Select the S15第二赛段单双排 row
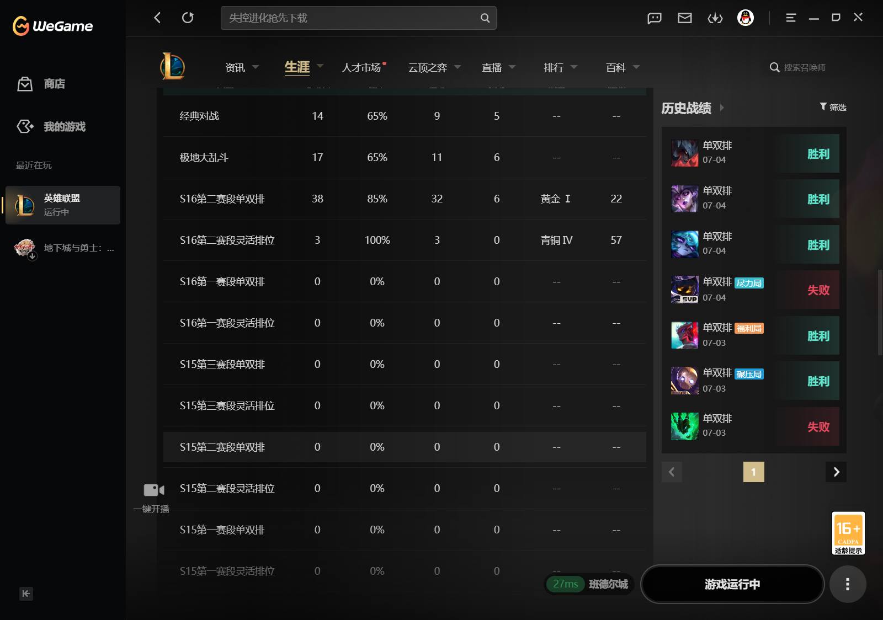The height and width of the screenshot is (620, 883). (x=405, y=447)
